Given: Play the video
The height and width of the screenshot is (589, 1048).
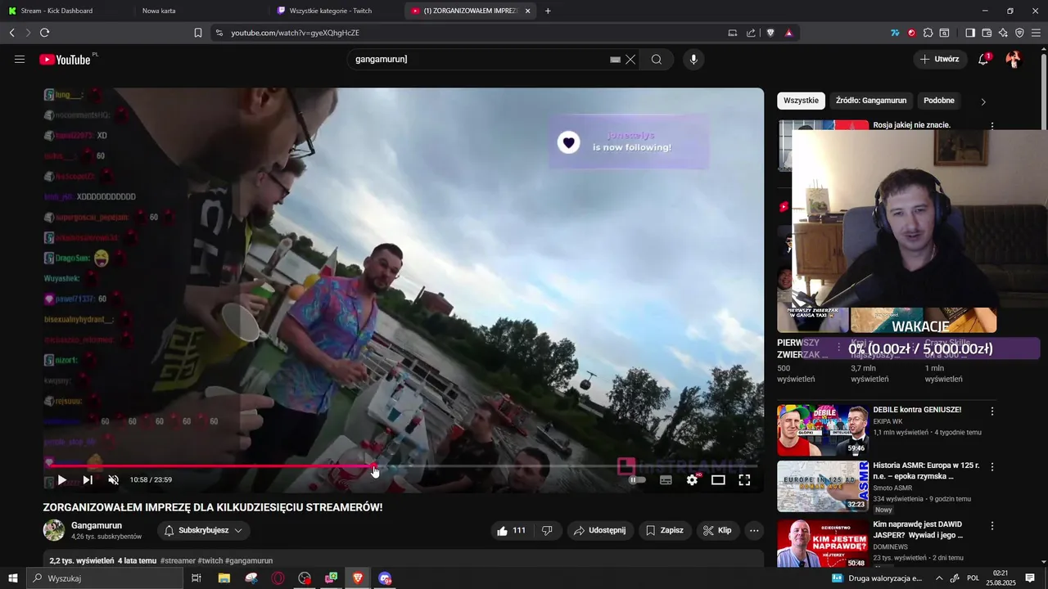Looking at the screenshot, I should 61,480.
